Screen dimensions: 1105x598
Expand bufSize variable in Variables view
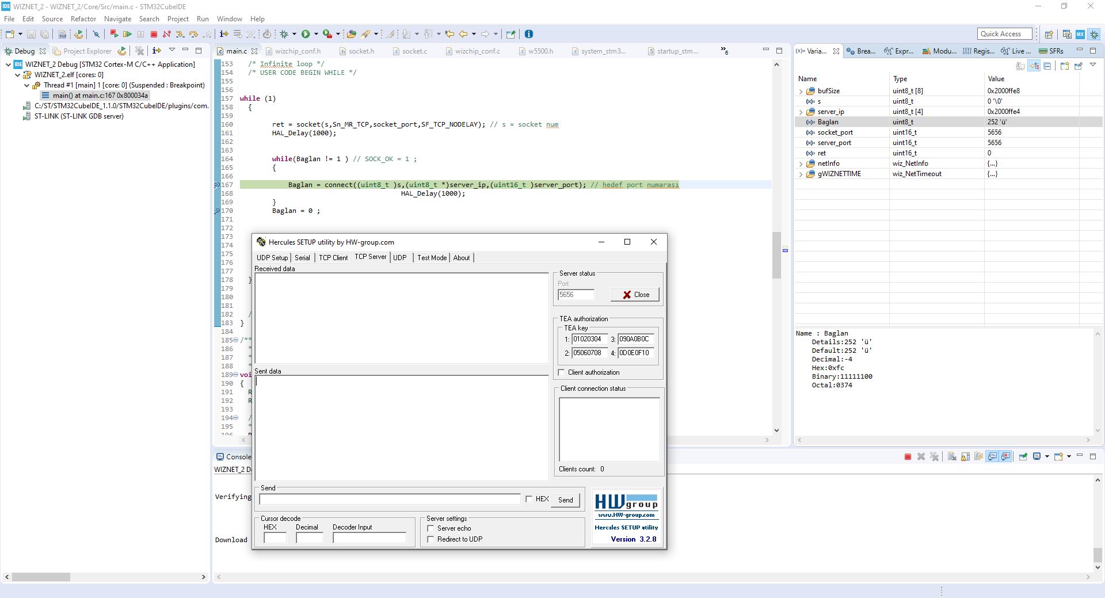pos(801,91)
